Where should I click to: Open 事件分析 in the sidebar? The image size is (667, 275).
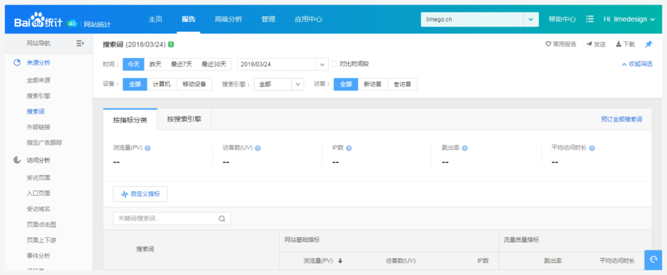coord(39,256)
